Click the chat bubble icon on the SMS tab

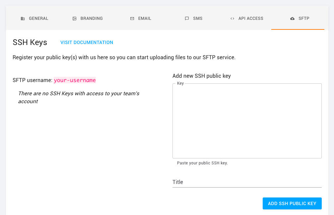(x=187, y=19)
